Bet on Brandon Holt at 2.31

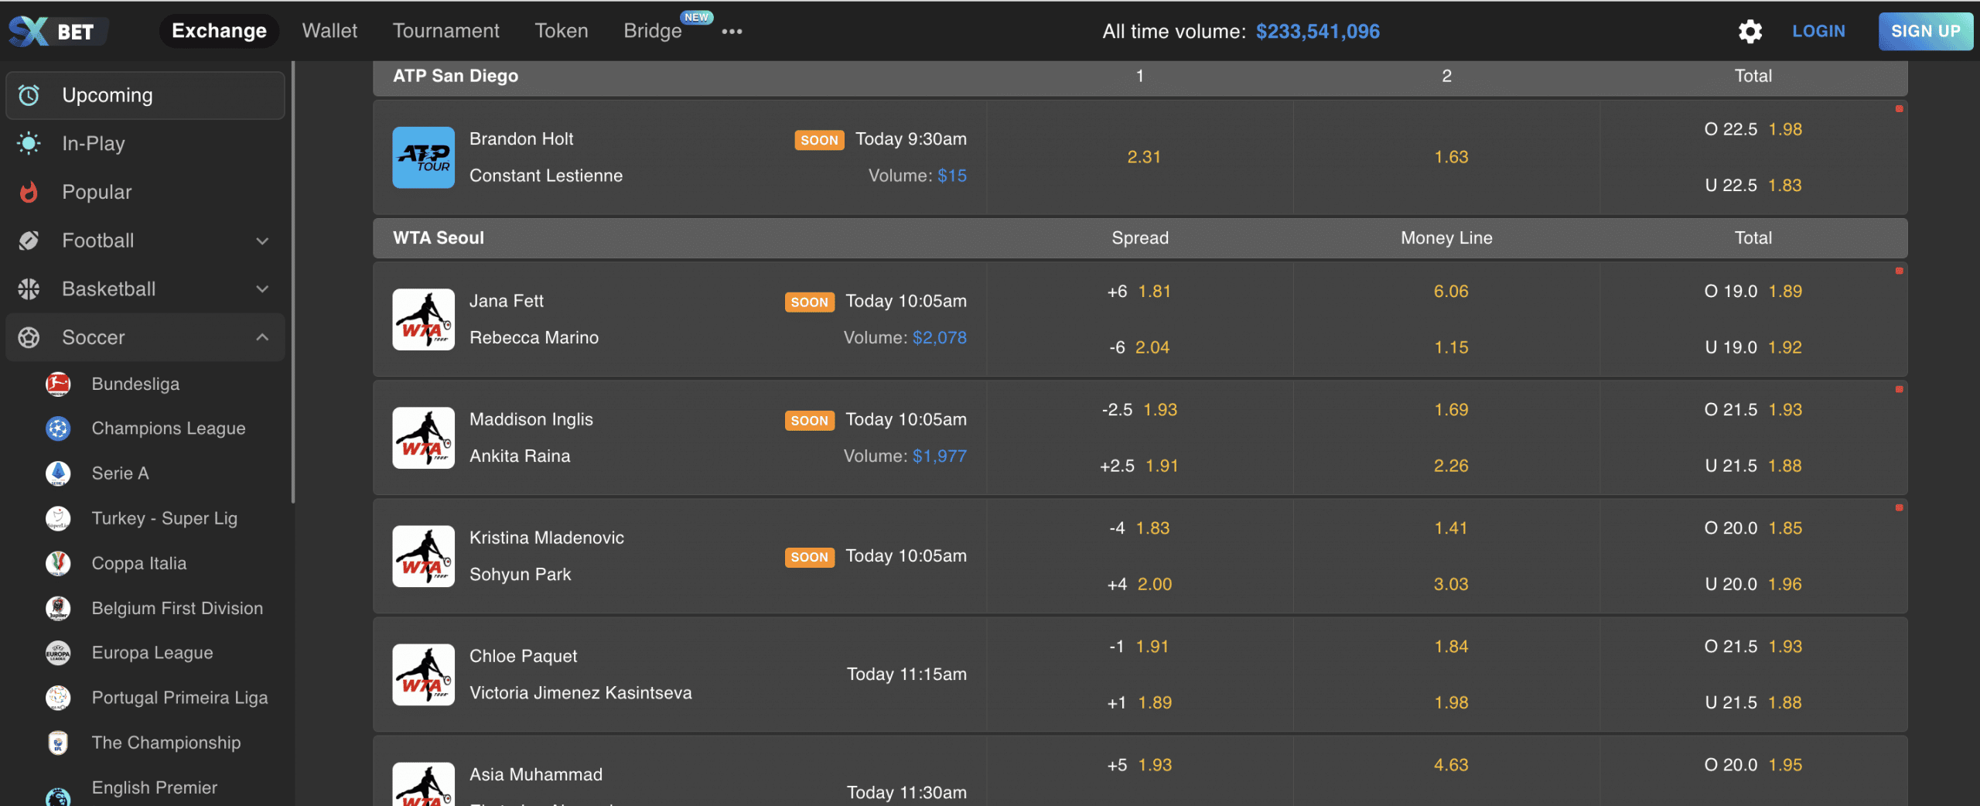pyautogui.click(x=1143, y=157)
